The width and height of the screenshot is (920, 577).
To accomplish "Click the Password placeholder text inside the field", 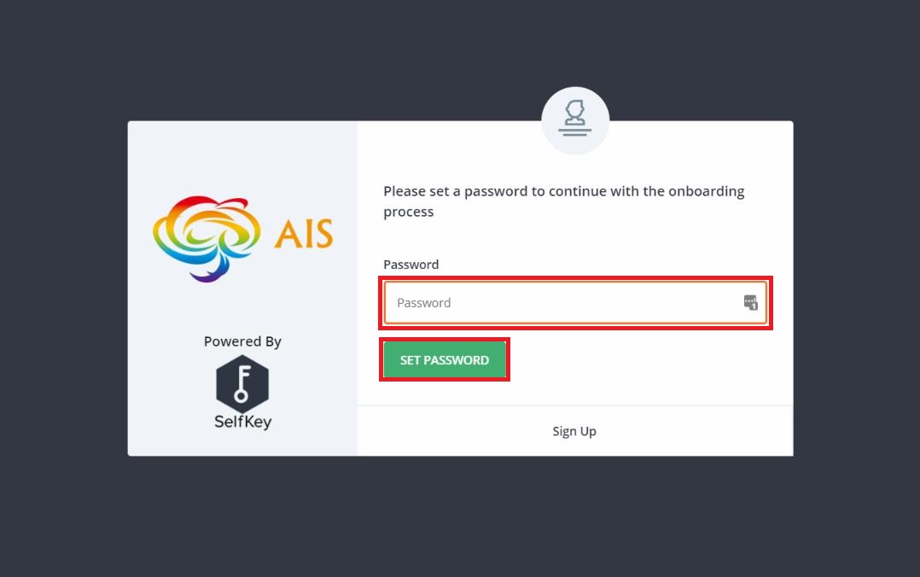I will [423, 303].
